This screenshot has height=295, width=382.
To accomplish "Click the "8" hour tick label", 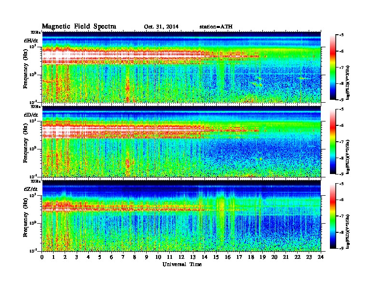I will pyautogui.click(x=135, y=257).
